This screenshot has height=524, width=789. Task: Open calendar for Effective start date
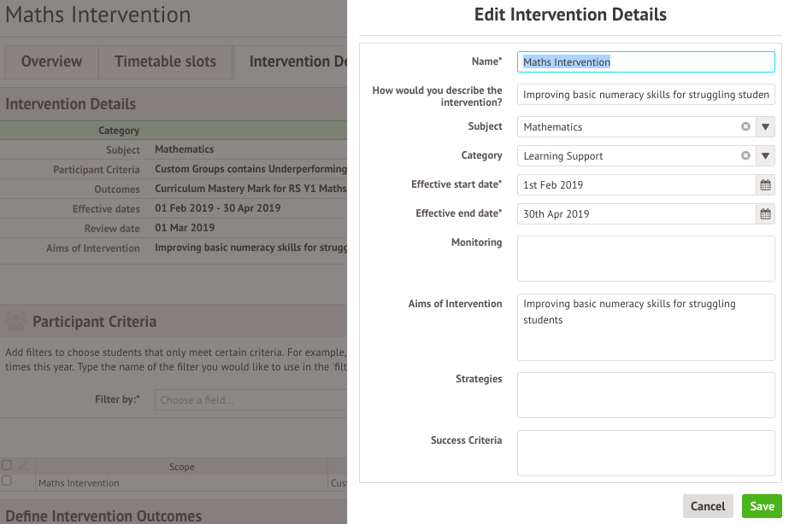click(x=765, y=185)
